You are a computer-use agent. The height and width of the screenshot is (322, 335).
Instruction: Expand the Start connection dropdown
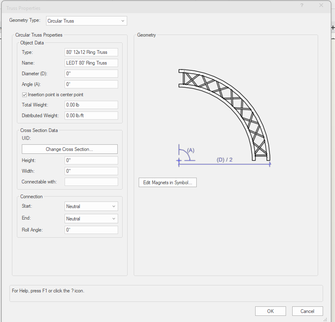click(91, 206)
